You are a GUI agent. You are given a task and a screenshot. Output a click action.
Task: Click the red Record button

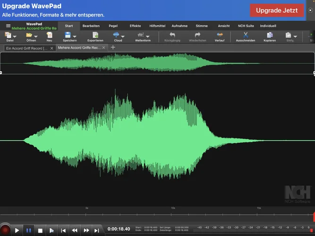click(5, 230)
